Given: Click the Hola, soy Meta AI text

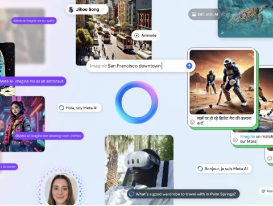Looking at the screenshot, I should tap(81, 108).
